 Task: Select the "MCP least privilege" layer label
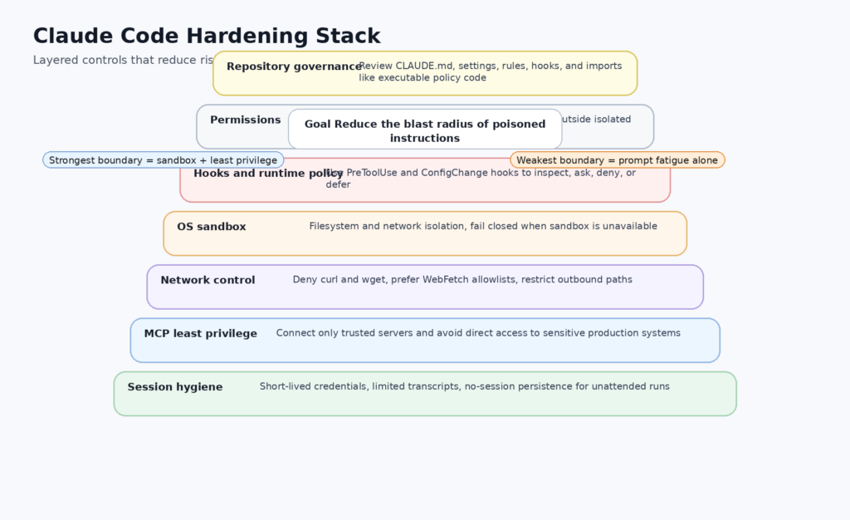[x=200, y=334]
